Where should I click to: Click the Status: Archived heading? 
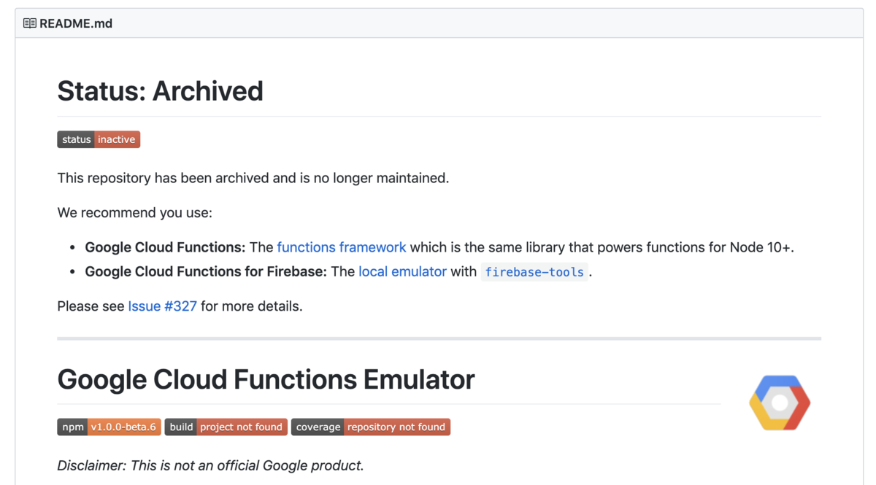point(160,91)
